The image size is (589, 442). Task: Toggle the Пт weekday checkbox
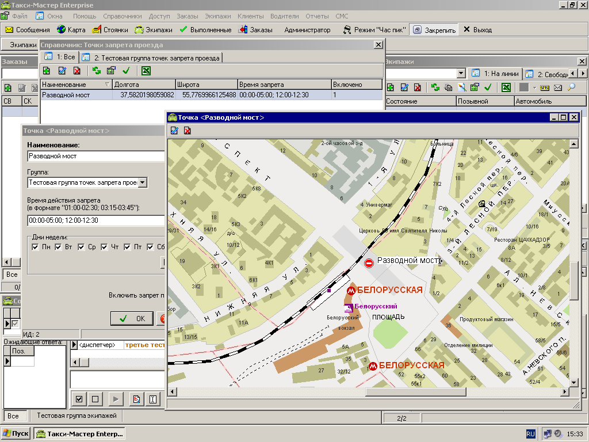(128, 247)
